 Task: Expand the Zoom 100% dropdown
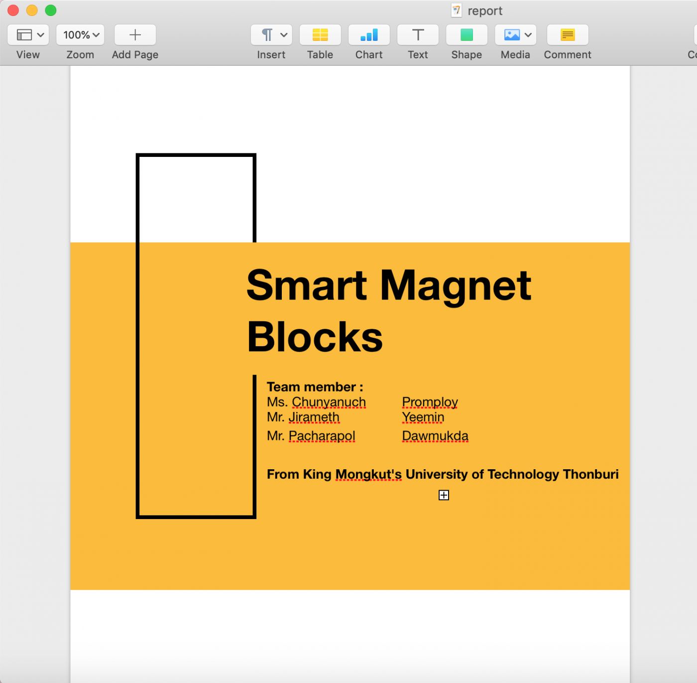click(x=81, y=35)
